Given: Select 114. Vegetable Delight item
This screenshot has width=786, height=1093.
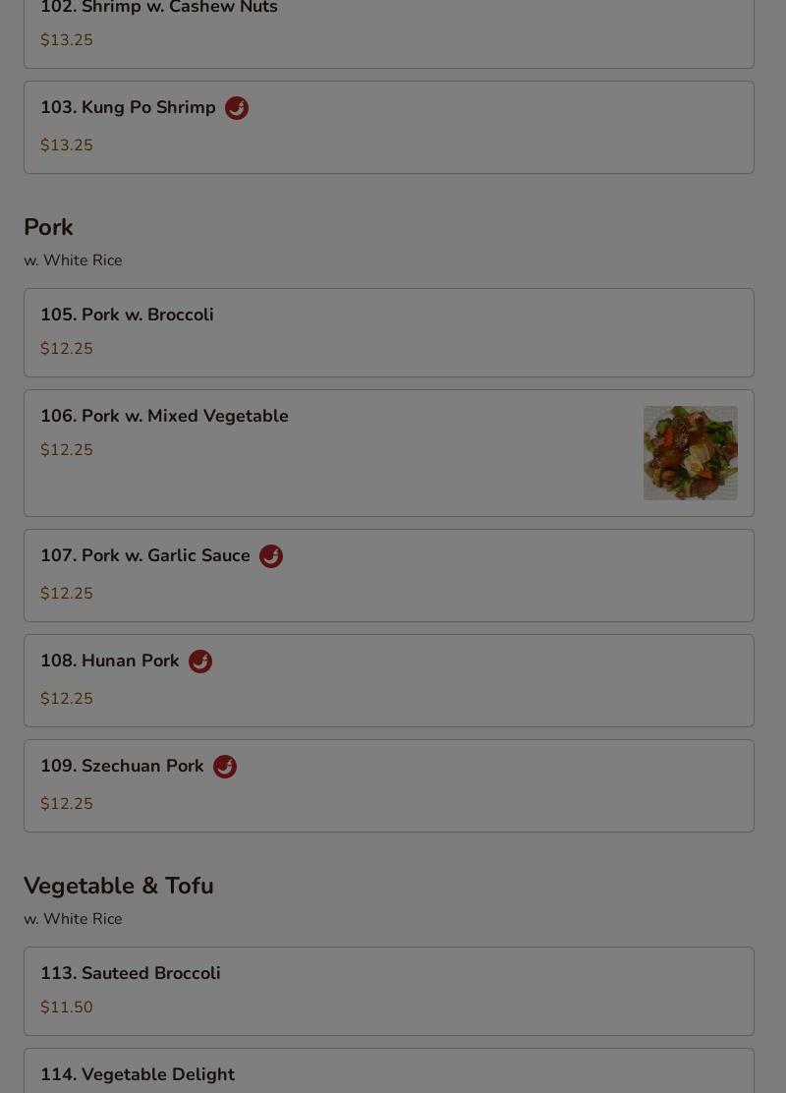Looking at the screenshot, I should (x=389, y=1071).
